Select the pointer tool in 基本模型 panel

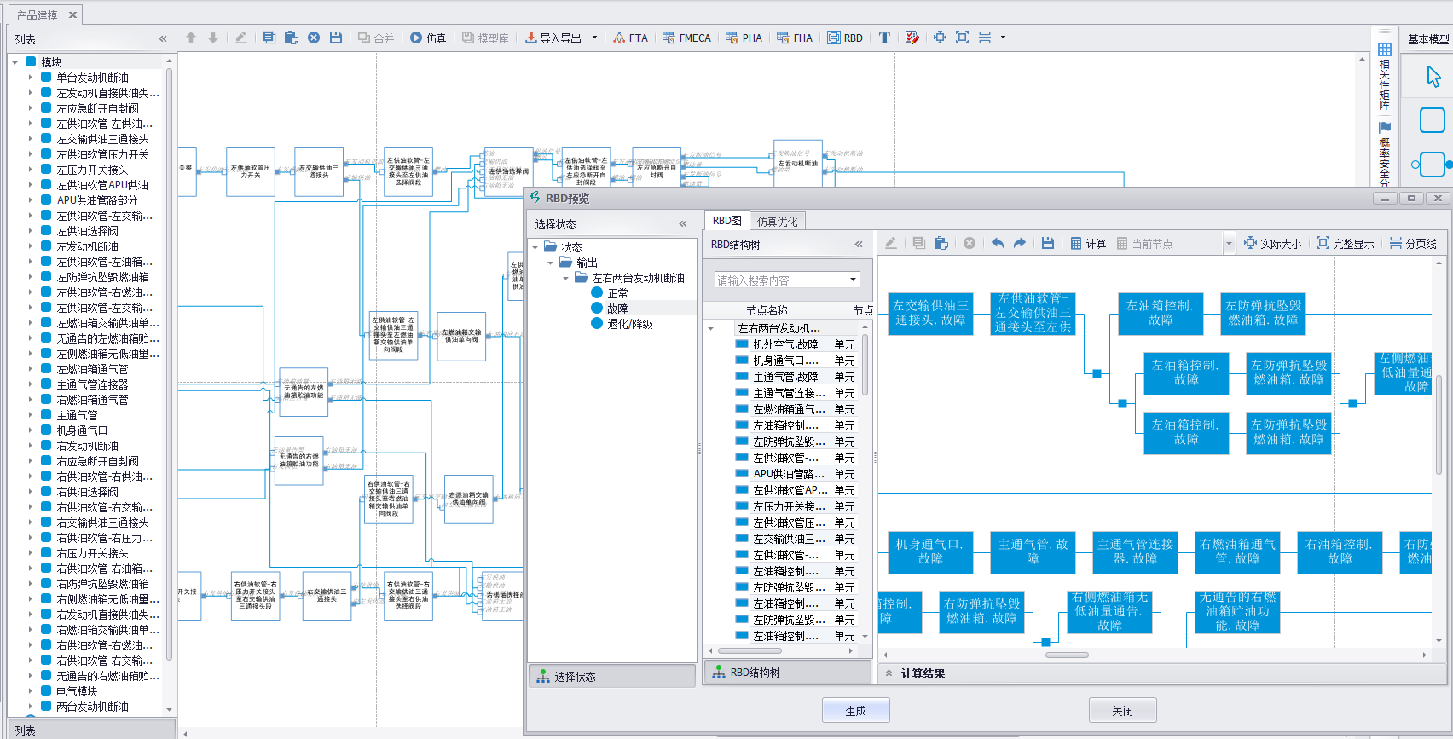pyautogui.click(x=1433, y=77)
